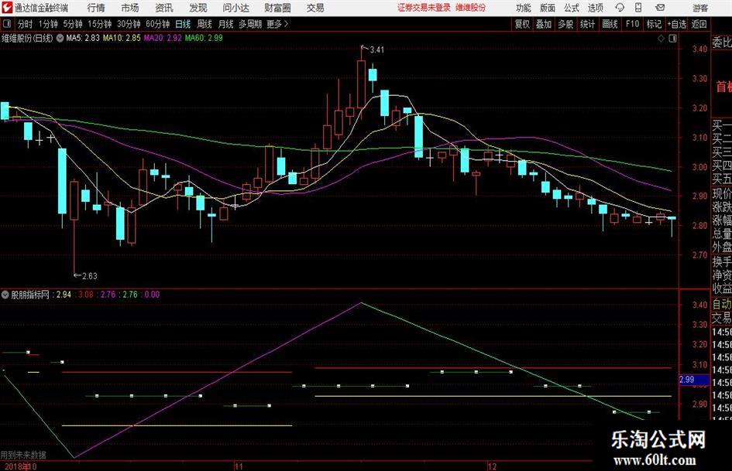The image size is (732, 471).
Task: Switch to the 30分钟 period
Action: click(129, 24)
